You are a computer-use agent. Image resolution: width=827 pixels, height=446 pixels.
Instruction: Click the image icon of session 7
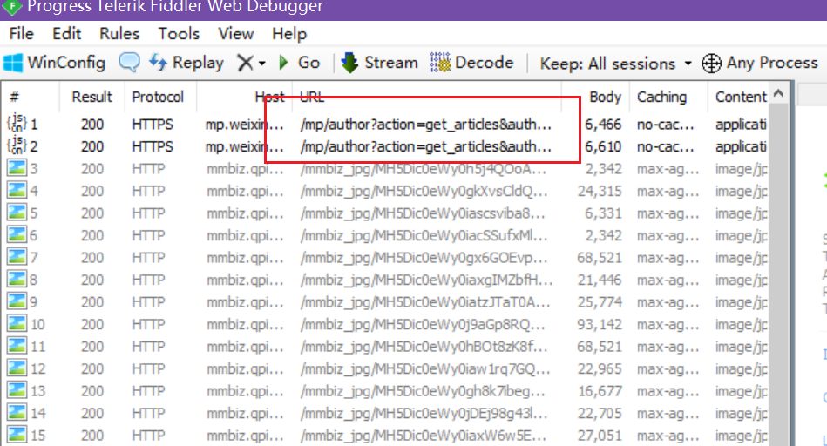[17, 257]
